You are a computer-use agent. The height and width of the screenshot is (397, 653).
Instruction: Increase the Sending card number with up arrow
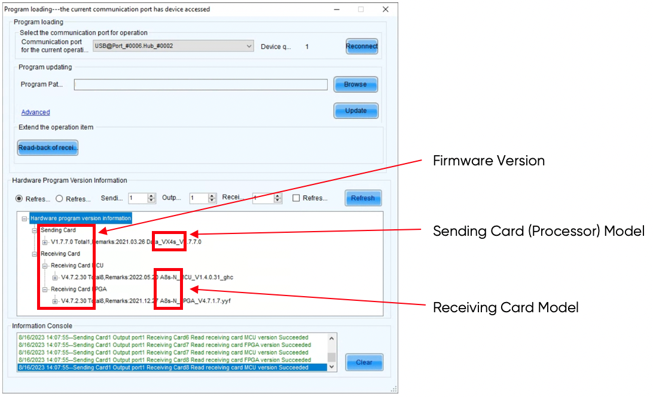152,196
